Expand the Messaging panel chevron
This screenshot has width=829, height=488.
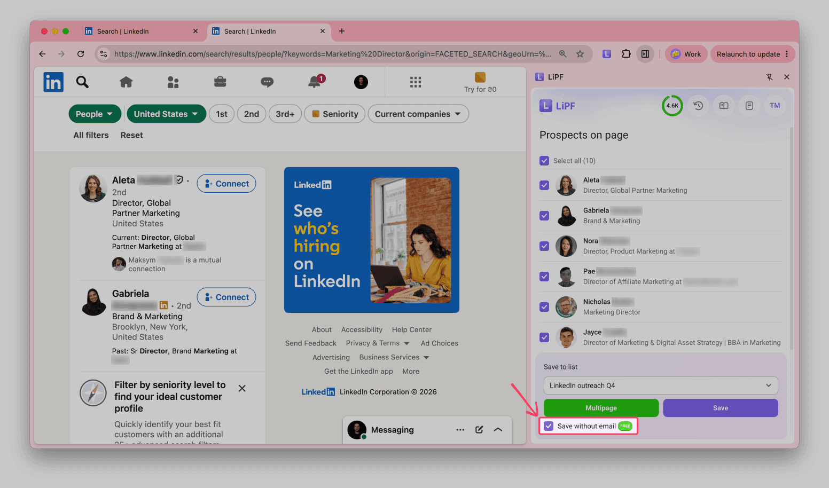(498, 430)
